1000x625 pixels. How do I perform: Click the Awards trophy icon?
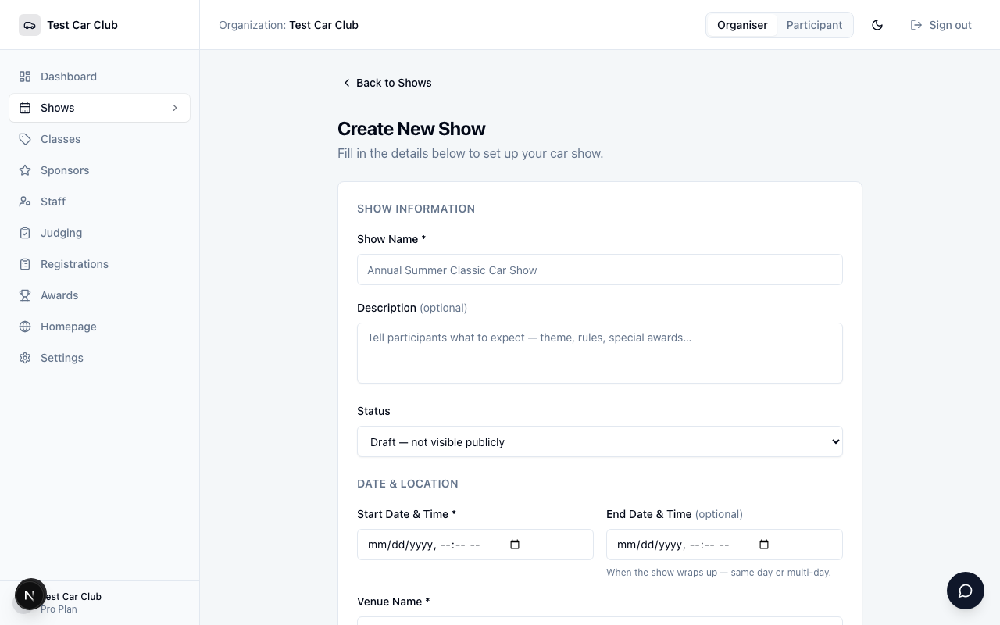[x=25, y=295]
